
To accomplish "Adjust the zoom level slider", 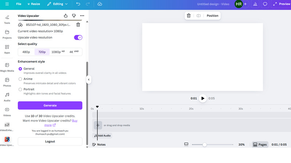I will tap(204, 144).
